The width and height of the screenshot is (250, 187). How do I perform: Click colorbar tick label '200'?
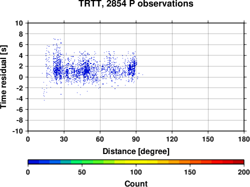click(x=244, y=172)
